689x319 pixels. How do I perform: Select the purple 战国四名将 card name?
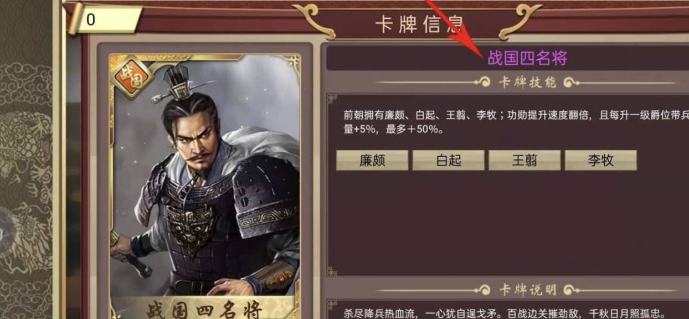coord(527,58)
